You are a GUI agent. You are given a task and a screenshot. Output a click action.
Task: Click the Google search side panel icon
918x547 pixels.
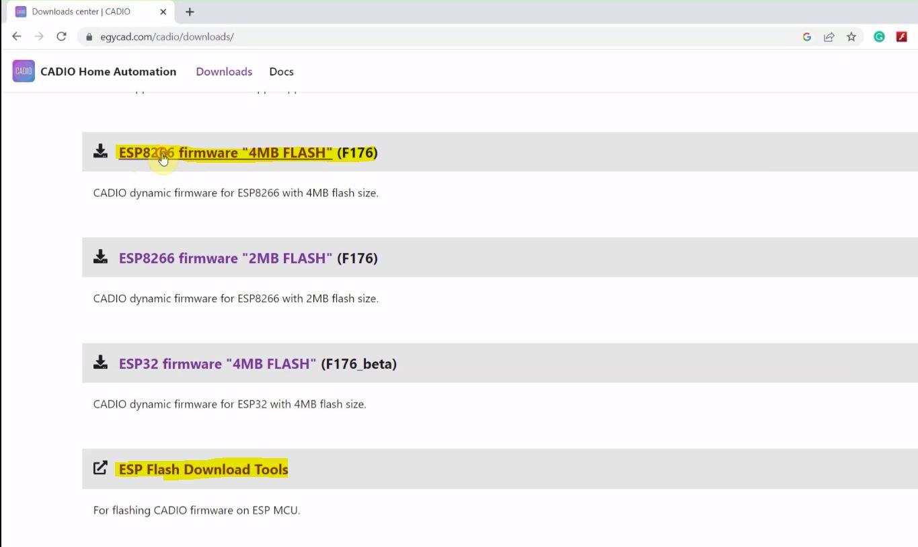[806, 37]
